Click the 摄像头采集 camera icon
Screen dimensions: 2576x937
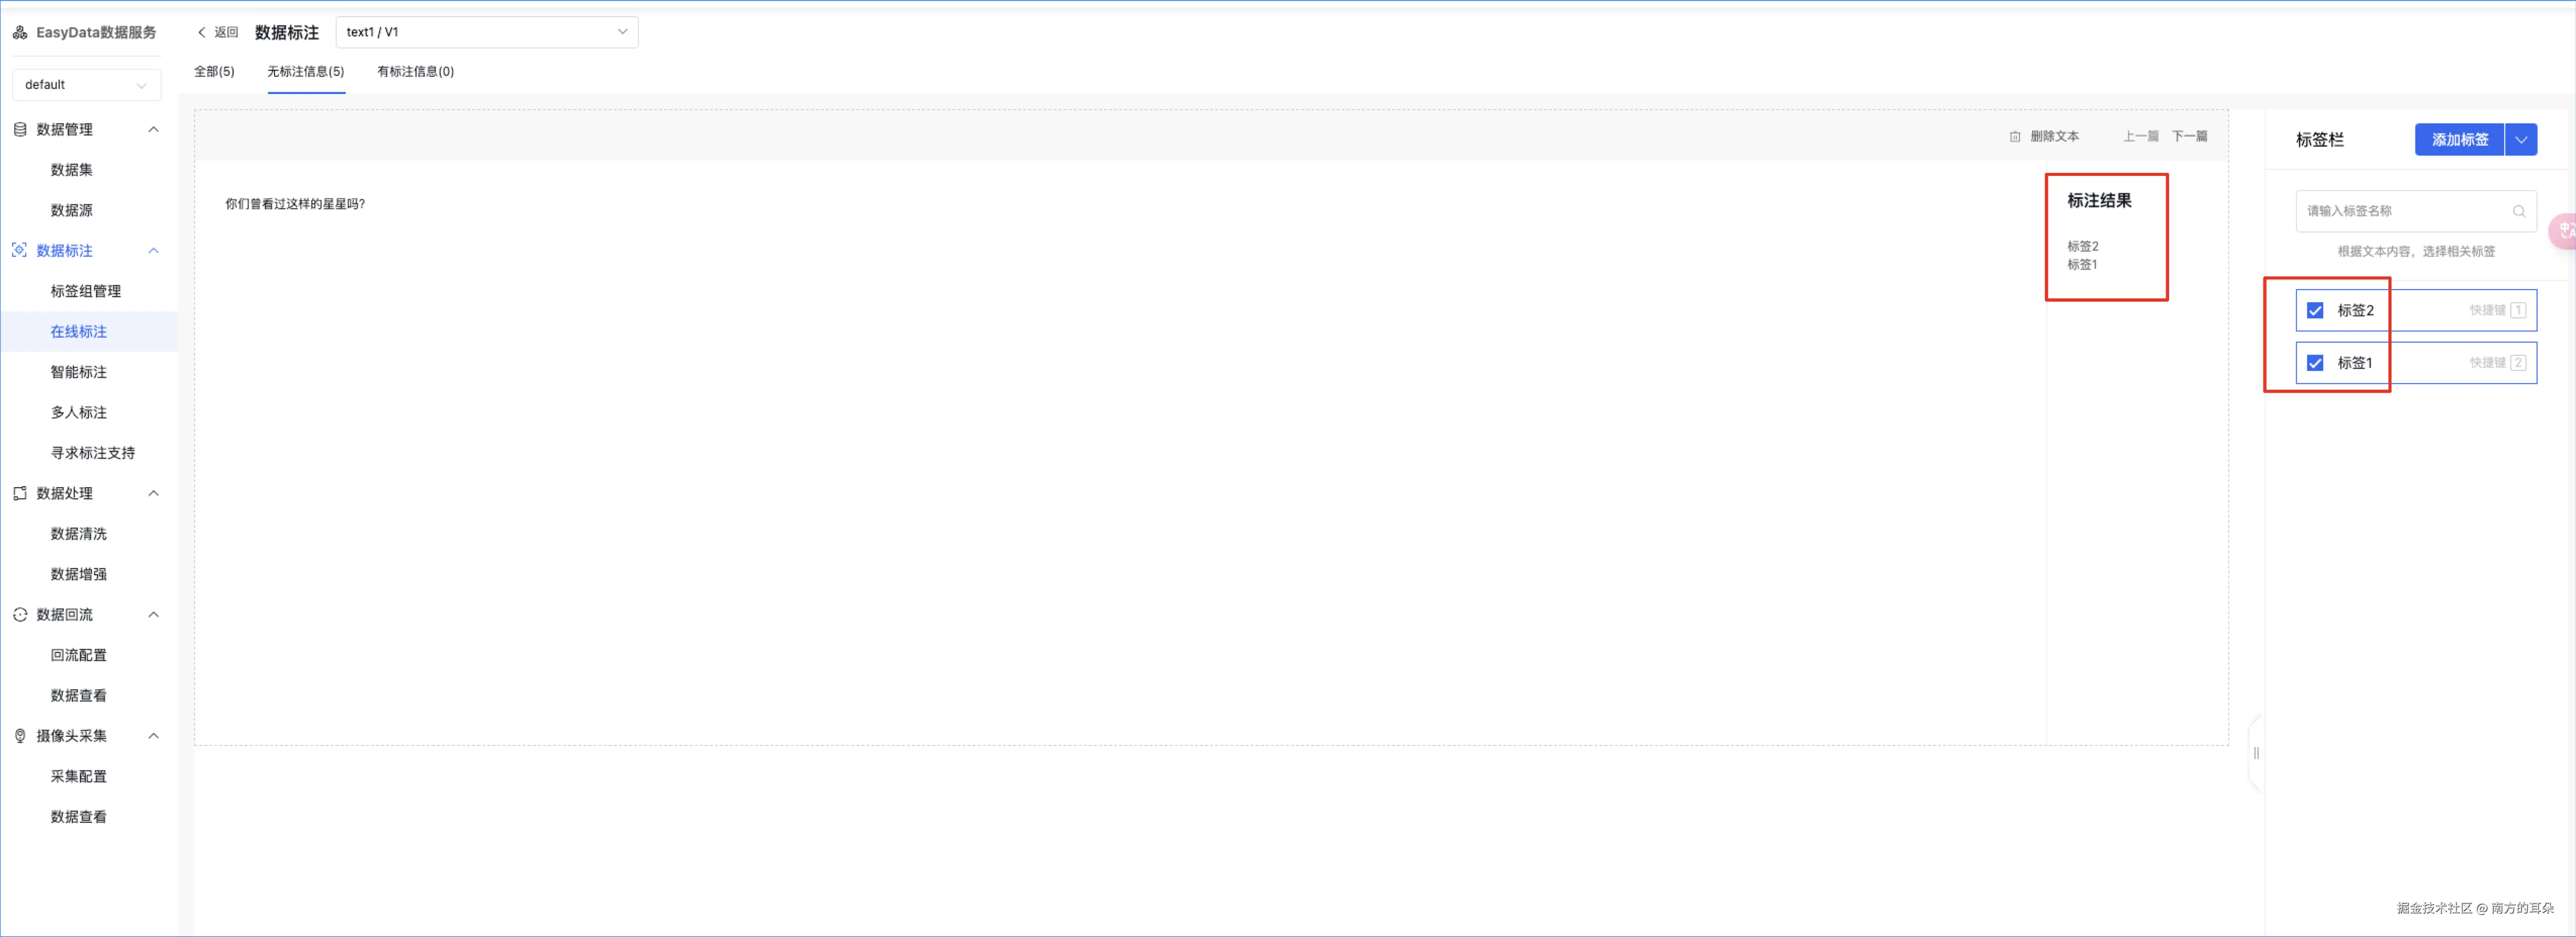click(20, 736)
